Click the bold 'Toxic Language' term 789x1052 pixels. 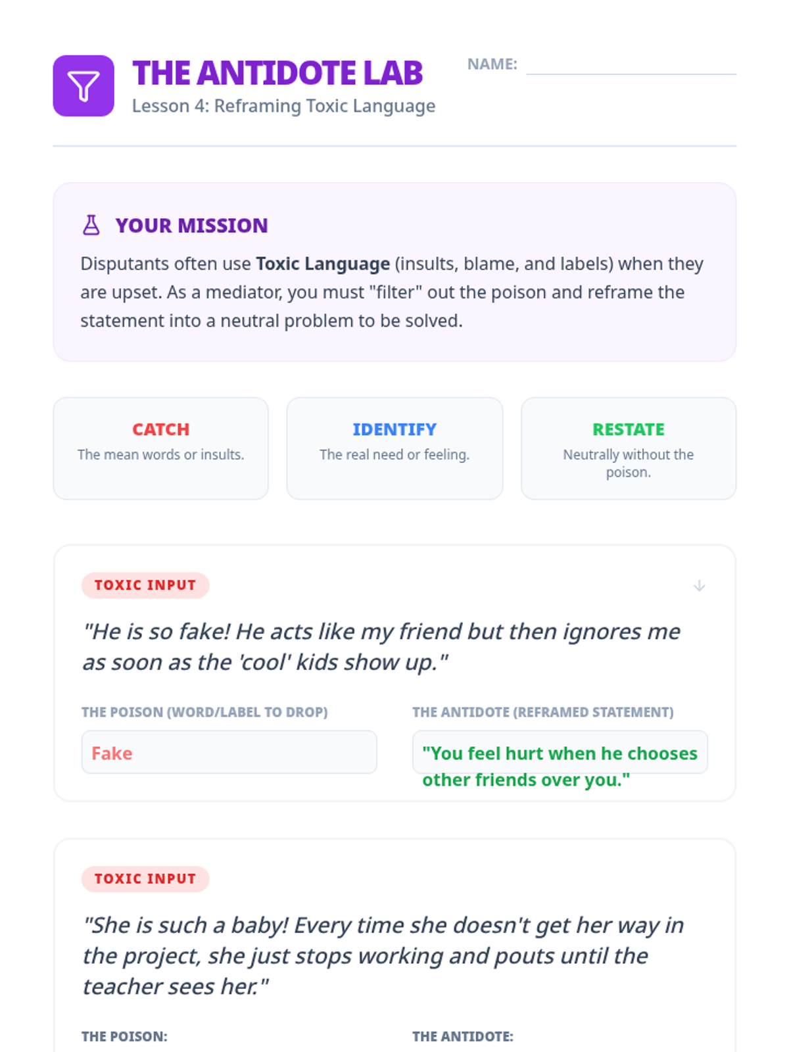(323, 264)
